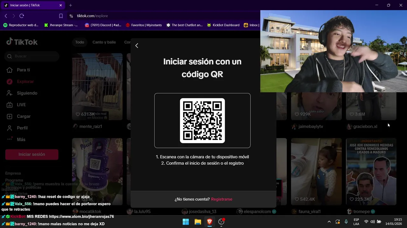Open site info icon beside URL

click(x=71, y=16)
